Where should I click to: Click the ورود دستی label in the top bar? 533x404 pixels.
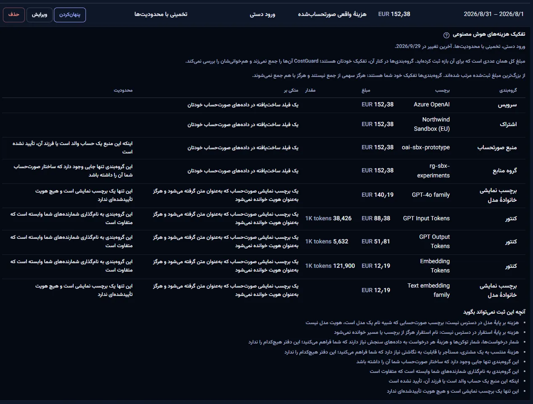click(262, 14)
